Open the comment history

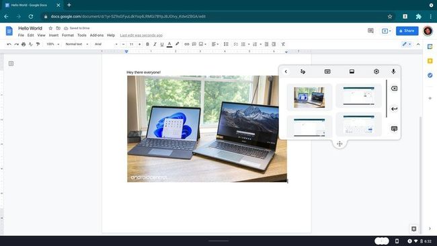tap(370, 31)
